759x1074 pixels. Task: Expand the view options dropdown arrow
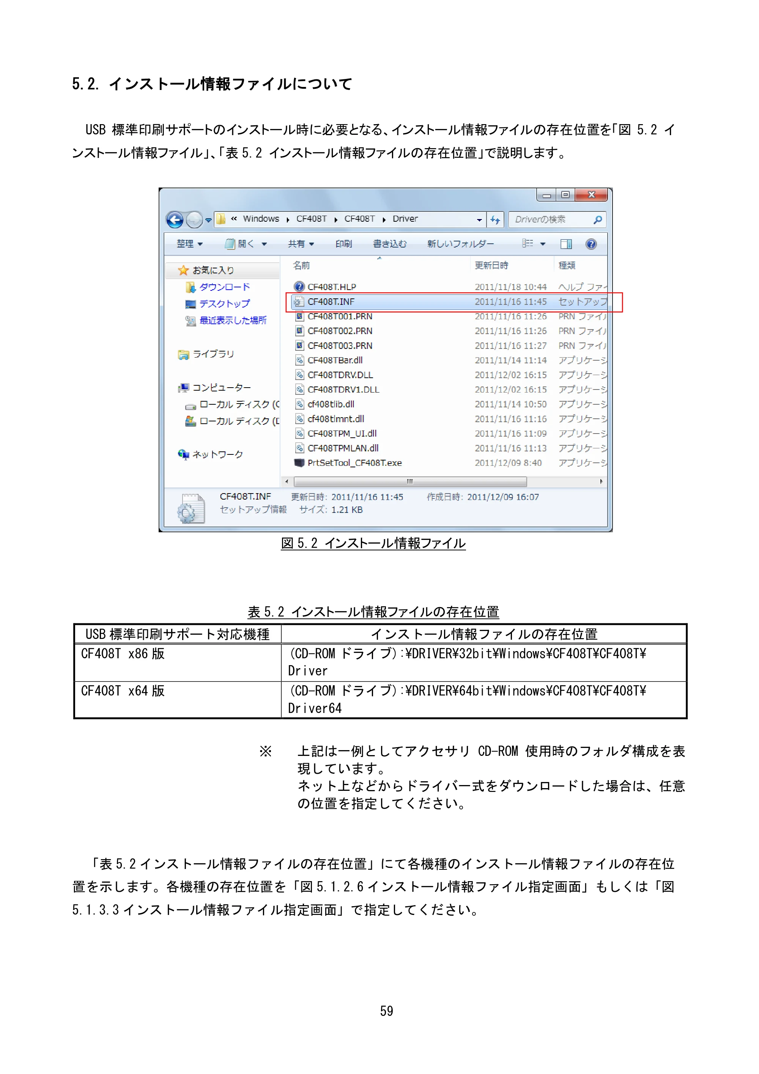[x=542, y=244]
